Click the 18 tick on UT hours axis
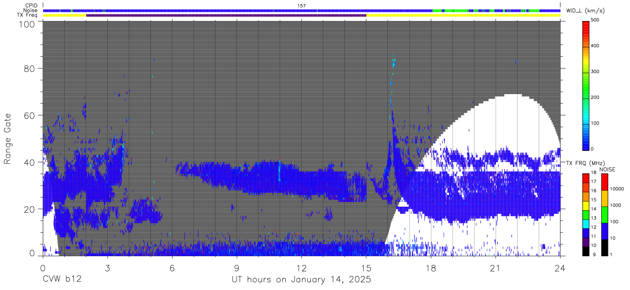 tap(430, 267)
